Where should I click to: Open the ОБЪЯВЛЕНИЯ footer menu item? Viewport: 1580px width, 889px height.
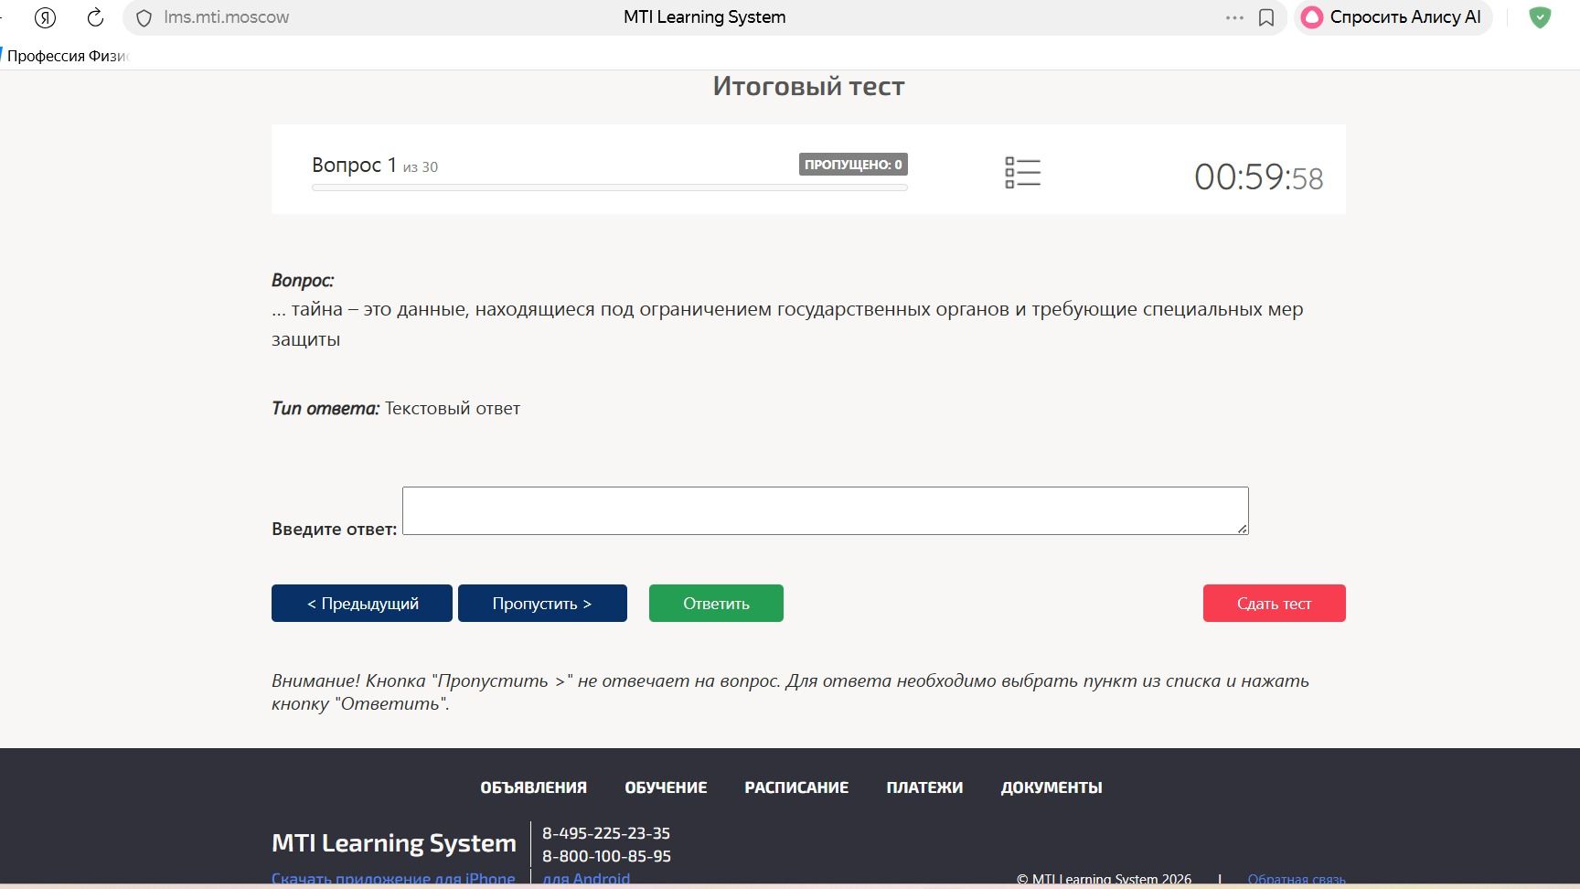(x=534, y=787)
